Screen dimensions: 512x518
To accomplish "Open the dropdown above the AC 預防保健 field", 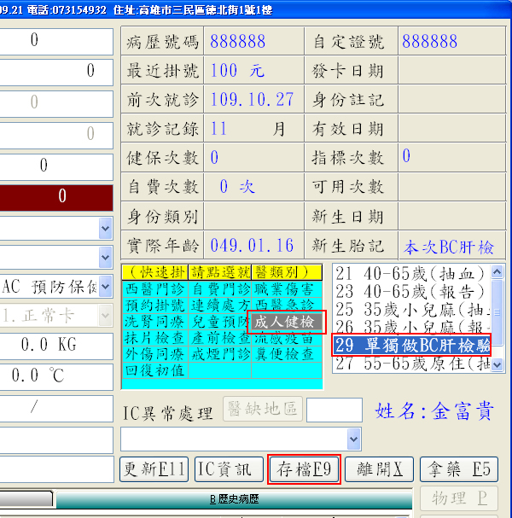I will [105, 257].
